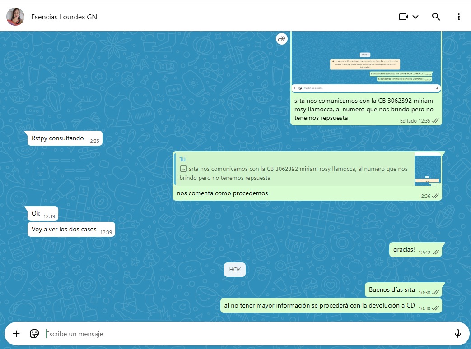Click the microphone voice message icon
This screenshot has height=349, width=471.
tap(457, 334)
